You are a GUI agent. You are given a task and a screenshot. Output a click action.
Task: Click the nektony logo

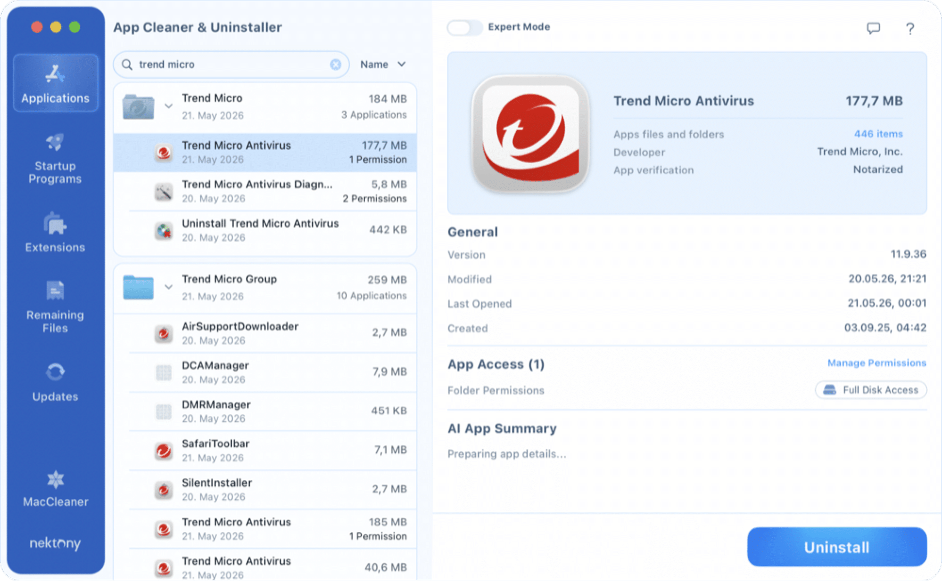(55, 543)
